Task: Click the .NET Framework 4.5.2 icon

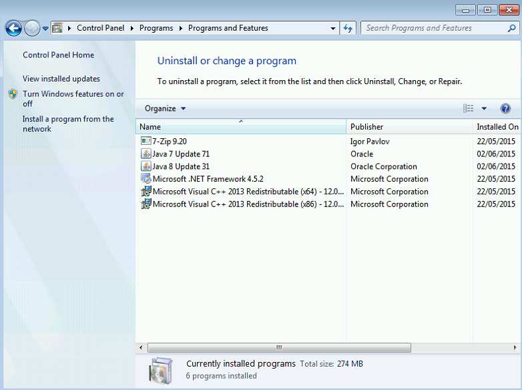Action: point(146,178)
